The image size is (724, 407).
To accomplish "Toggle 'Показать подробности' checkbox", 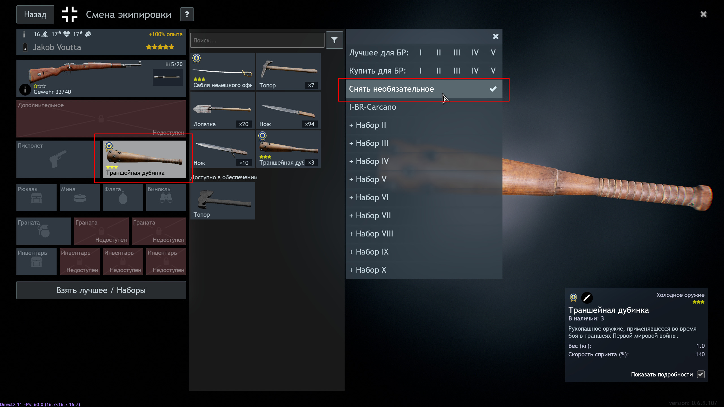I will pos(701,374).
